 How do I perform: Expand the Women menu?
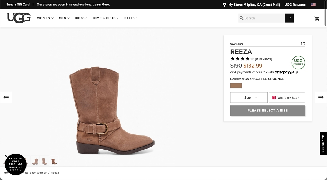coord(45,18)
